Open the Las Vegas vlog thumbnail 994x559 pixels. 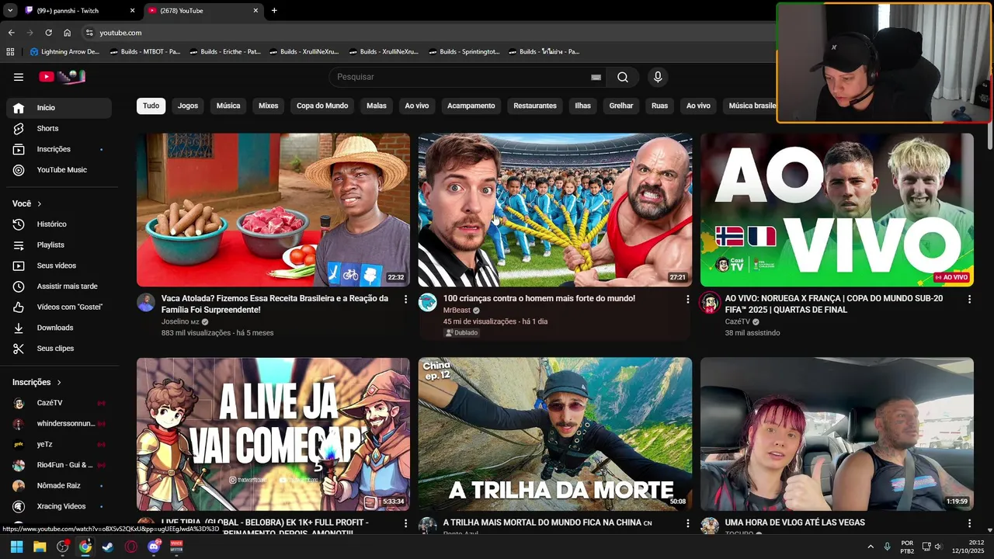[x=837, y=434]
